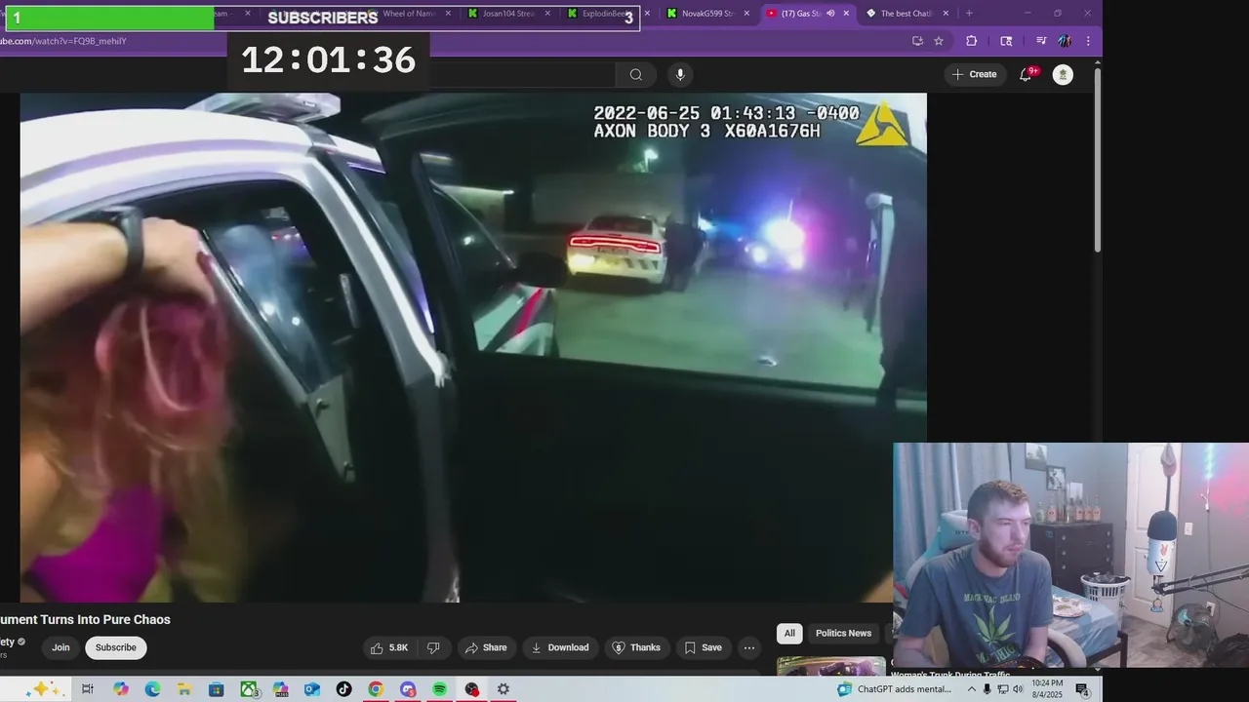
Task: Select the Politics News filter chip
Action: [x=843, y=634]
